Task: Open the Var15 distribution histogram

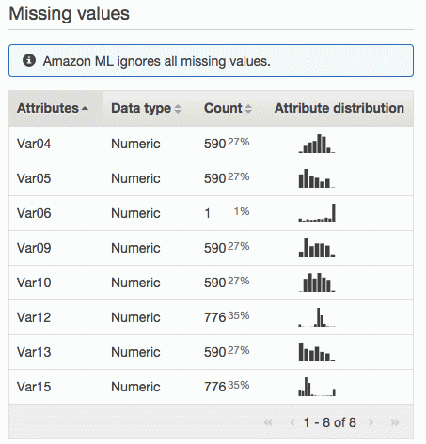Action: [x=317, y=387]
